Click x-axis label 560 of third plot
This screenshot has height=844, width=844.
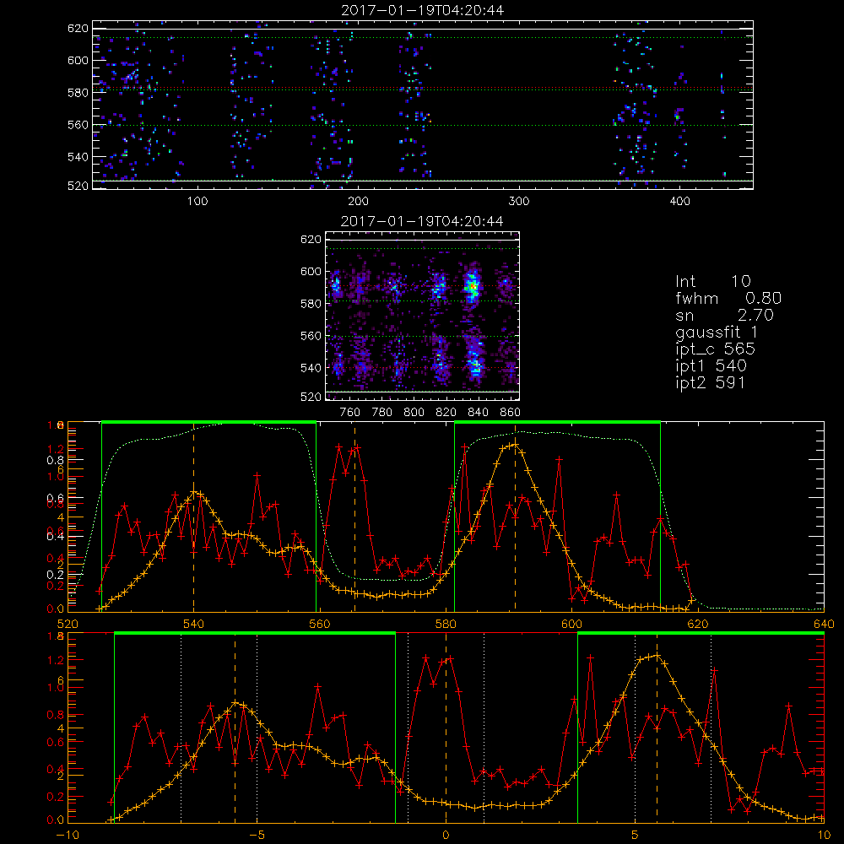320,625
